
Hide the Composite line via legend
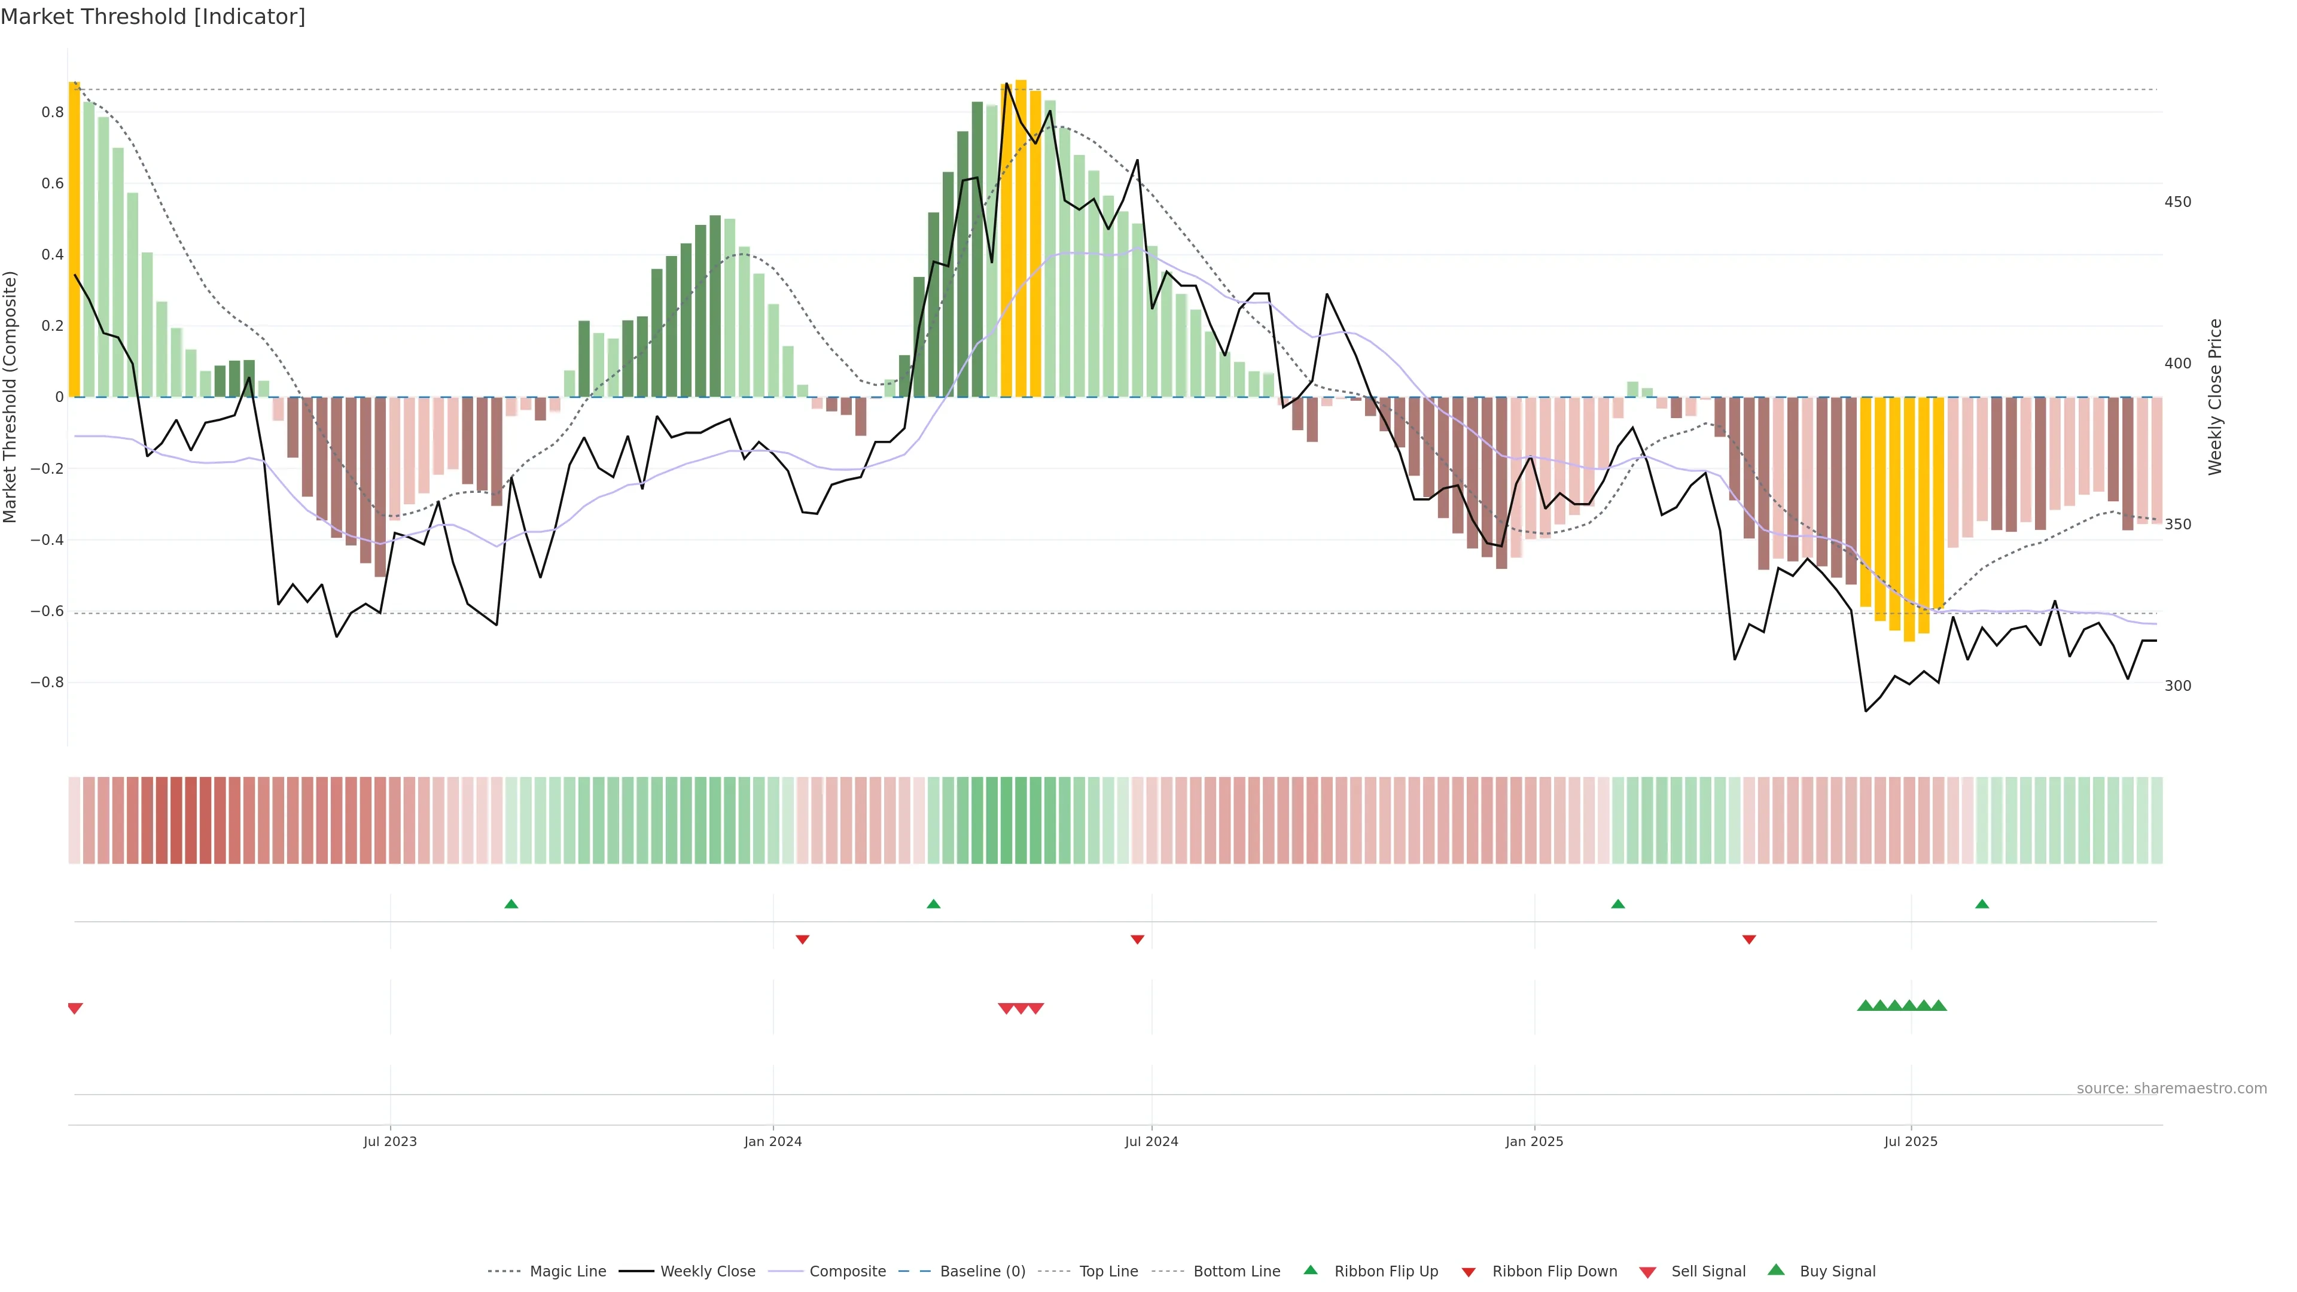click(x=847, y=1270)
